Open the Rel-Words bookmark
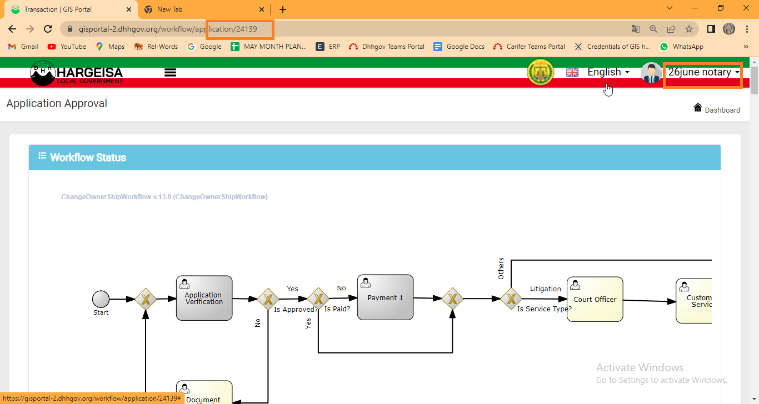The image size is (759, 404). tap(156, 47)
